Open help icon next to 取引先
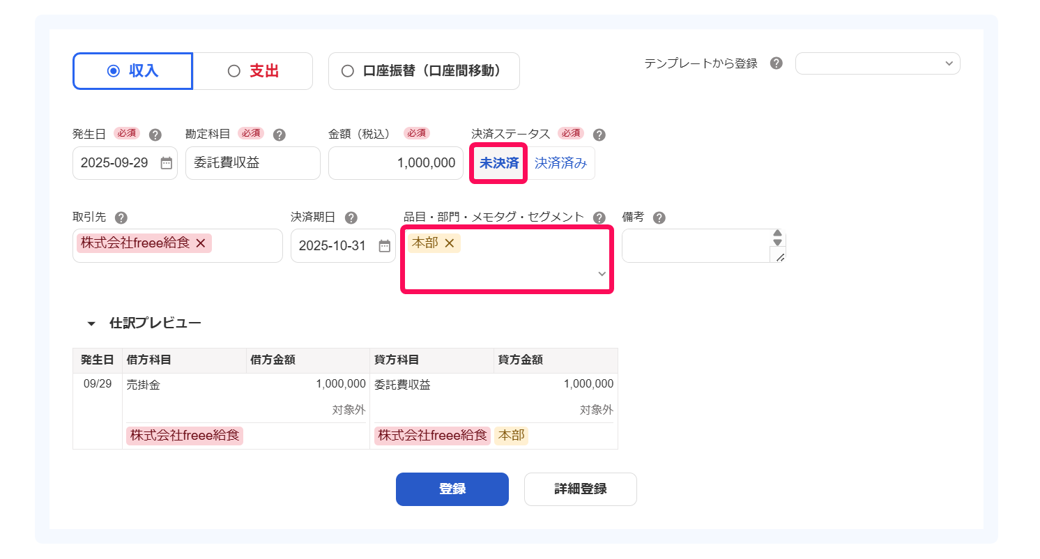The height and width of the screenshot is (559, 1040). 121,217
